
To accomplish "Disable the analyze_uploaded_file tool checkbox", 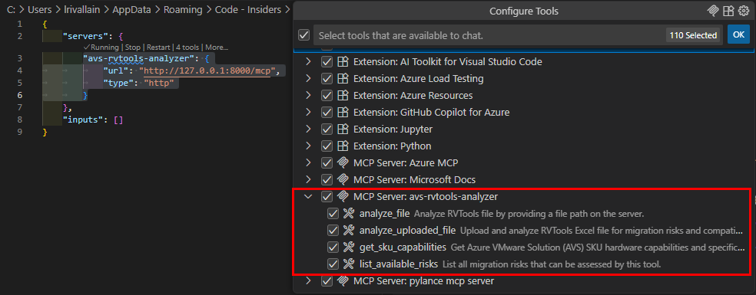I will [x=333, y=230].
